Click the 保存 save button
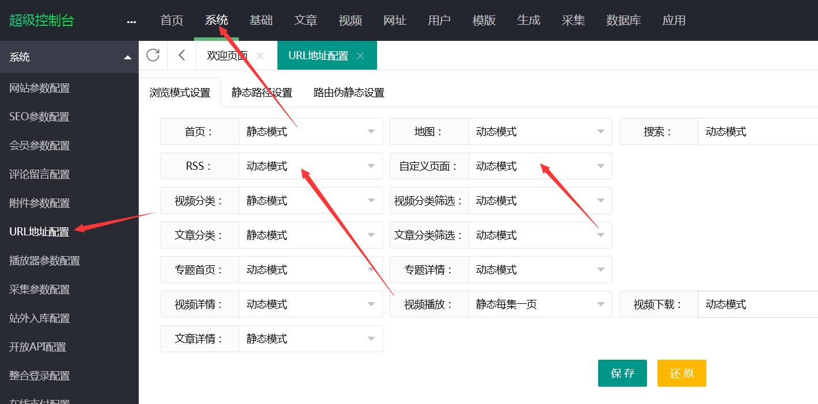This screenshot has height=404, width=818. (622, 373)
